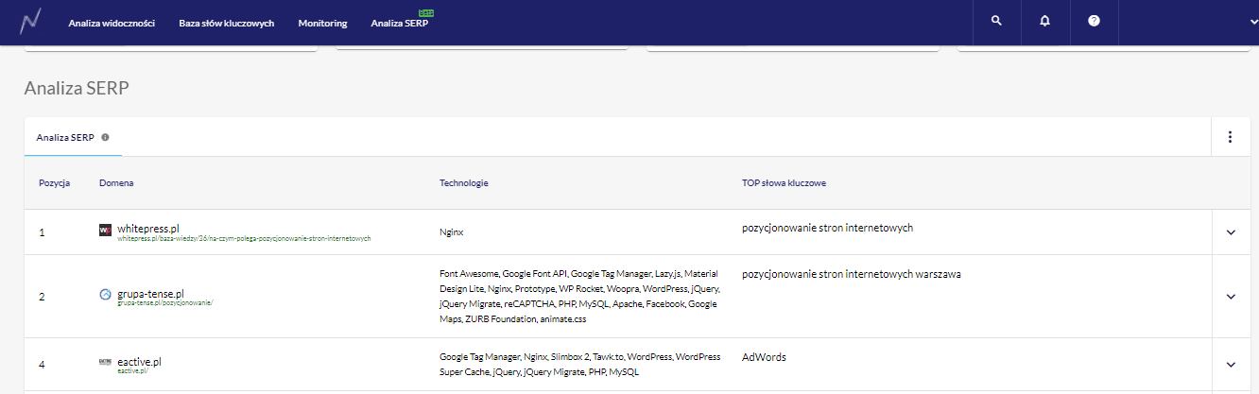
Task: Expand the eactive.pl row details
Action: (x=1230, y=365)
